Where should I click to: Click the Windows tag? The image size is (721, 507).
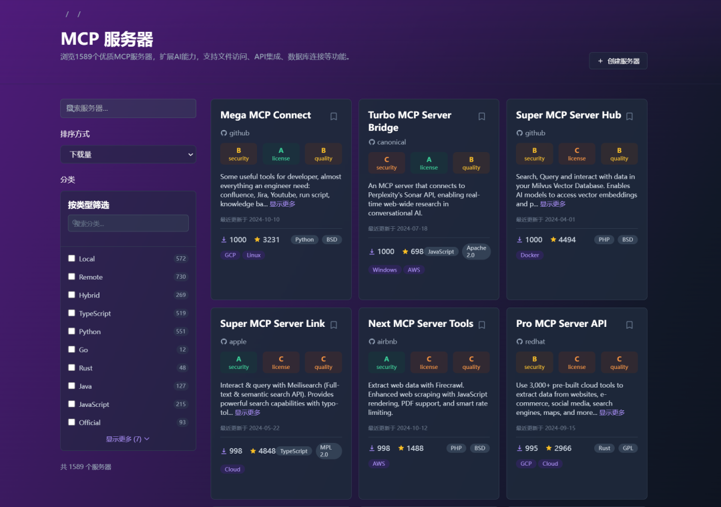click(385, 270)
